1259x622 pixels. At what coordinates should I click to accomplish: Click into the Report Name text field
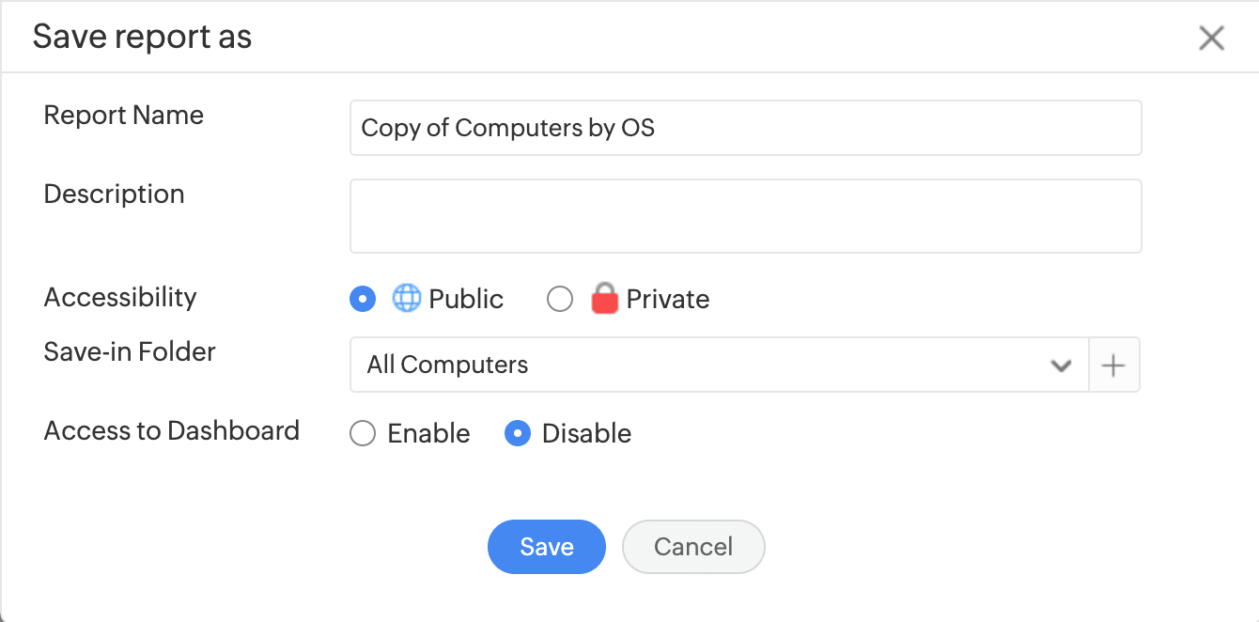click(x=745, y=128)
